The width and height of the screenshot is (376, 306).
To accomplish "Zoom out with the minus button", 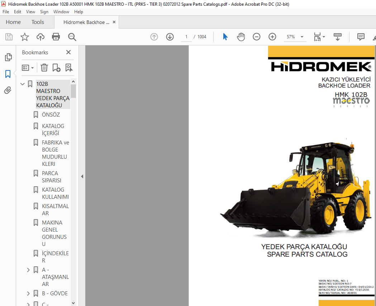I will coord(256,37).
